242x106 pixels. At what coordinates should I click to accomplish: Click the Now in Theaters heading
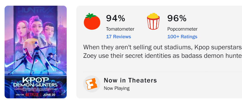[130, 80]
